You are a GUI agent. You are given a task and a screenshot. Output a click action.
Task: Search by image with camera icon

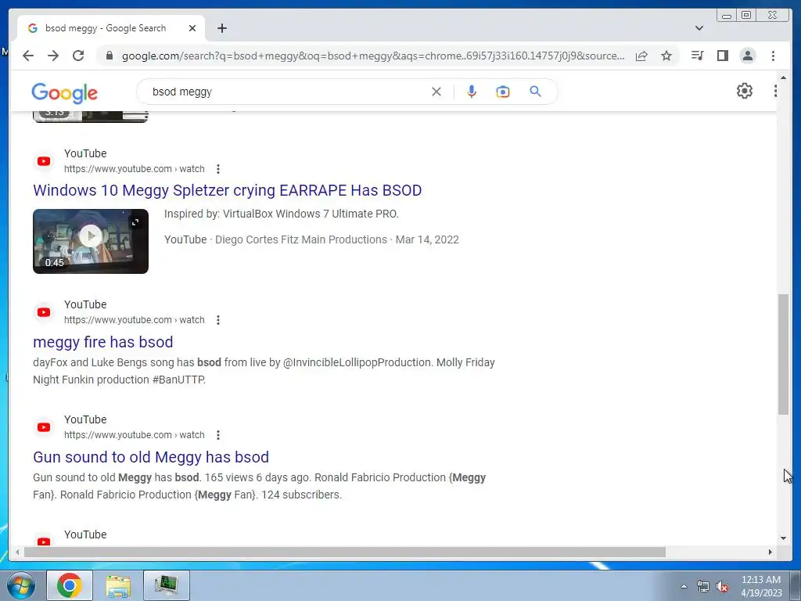503,92
